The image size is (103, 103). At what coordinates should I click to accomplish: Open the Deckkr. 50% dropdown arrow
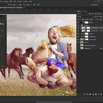(18, 5)
